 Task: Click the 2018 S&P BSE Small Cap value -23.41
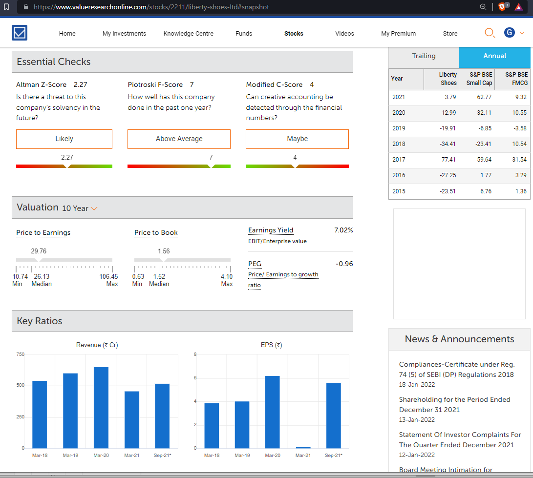483,144
